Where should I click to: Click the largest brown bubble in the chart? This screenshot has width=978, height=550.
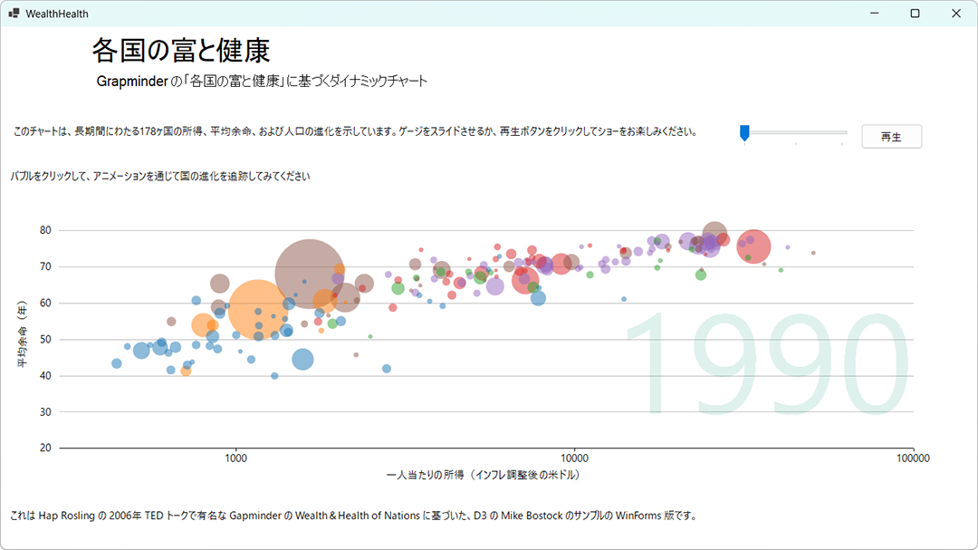coord(310,274)
